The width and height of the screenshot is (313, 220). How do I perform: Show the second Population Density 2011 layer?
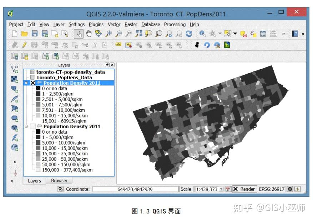point(33,127)
